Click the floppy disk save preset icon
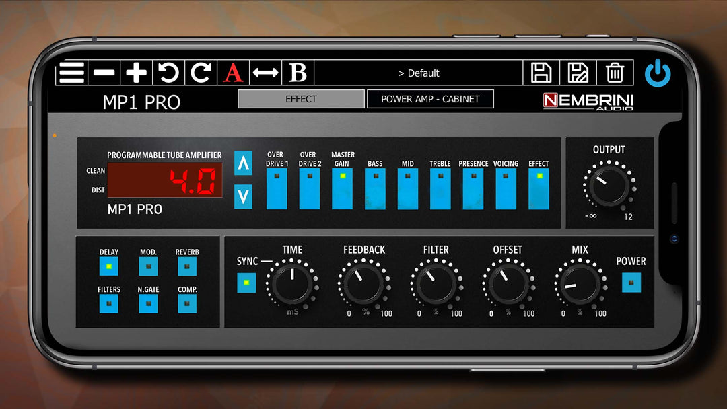 (x=541, y=73)
